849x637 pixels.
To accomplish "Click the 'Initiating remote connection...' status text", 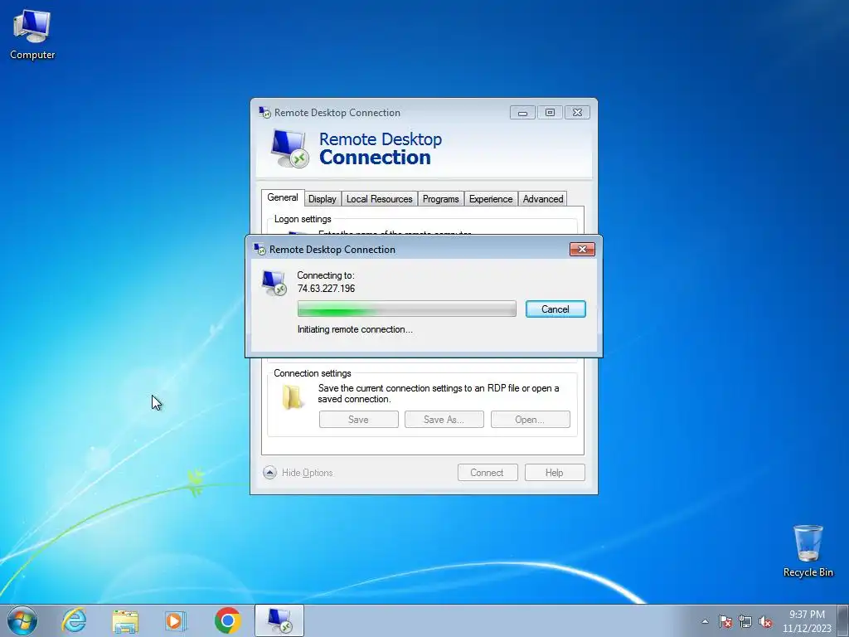I will pyautogui.click(x=355, y=329).
